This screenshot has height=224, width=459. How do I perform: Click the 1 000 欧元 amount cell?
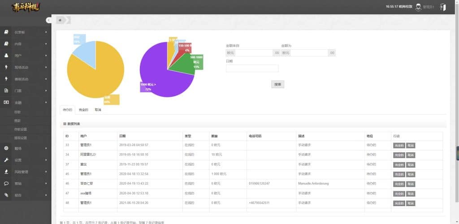click(x=219, y=174)
